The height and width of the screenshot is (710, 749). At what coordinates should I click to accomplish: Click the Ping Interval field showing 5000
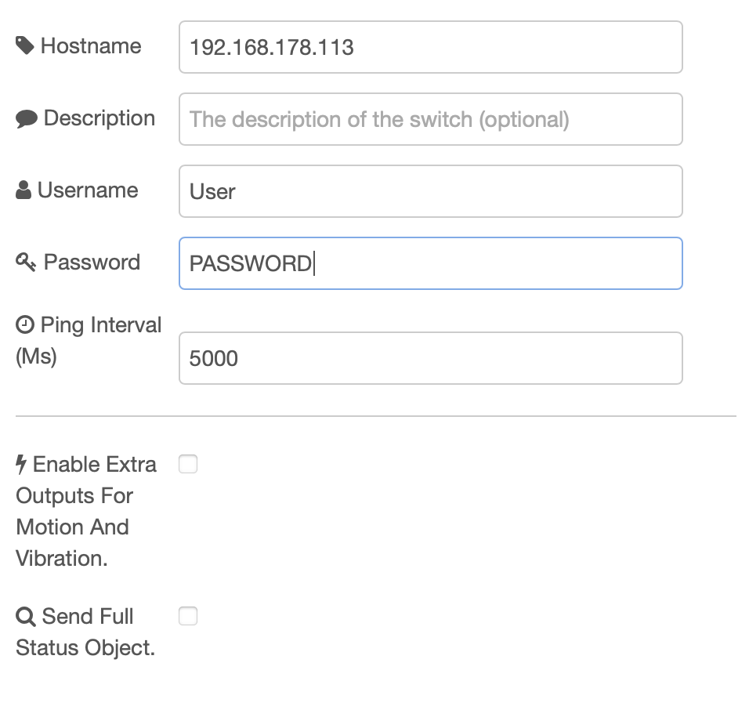[x=431, y=358]
